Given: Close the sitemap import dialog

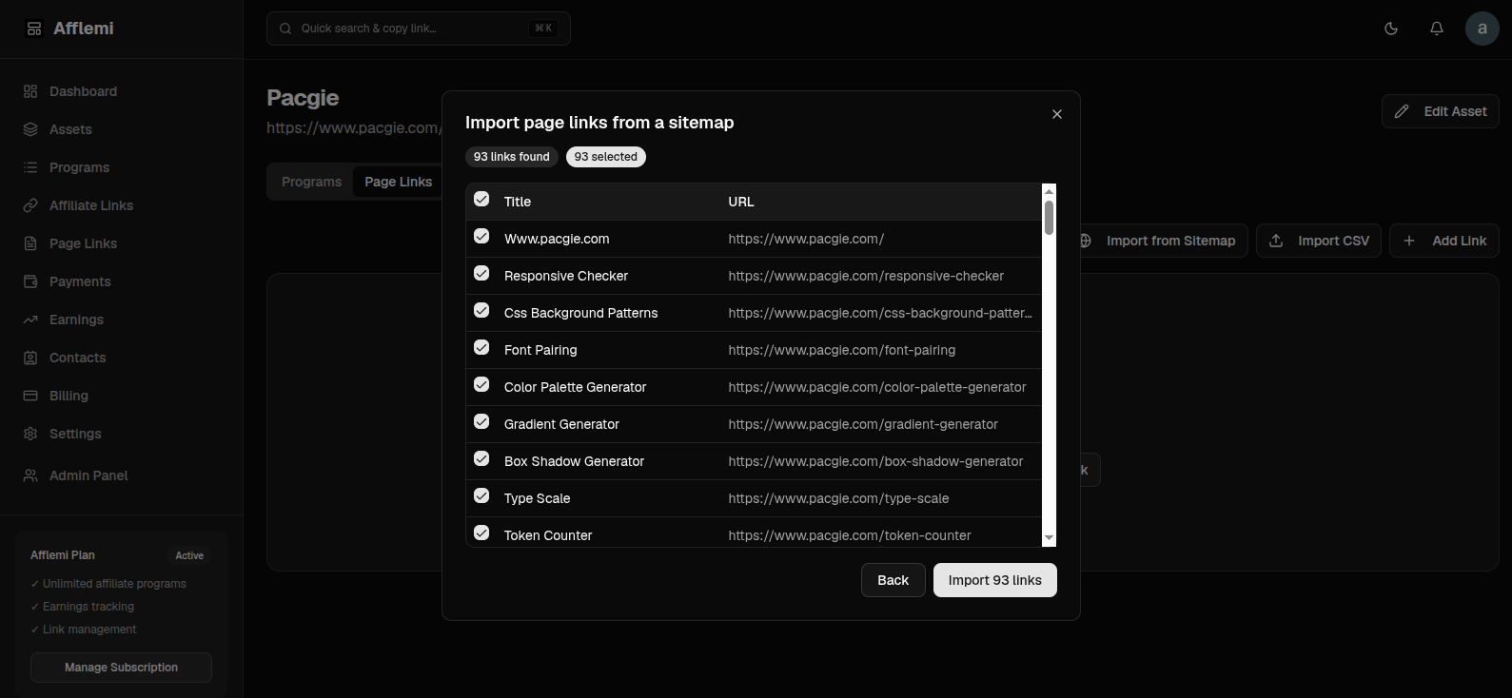Looking at the screenshot, I should pyautogui.click(x=1056, y=114).
